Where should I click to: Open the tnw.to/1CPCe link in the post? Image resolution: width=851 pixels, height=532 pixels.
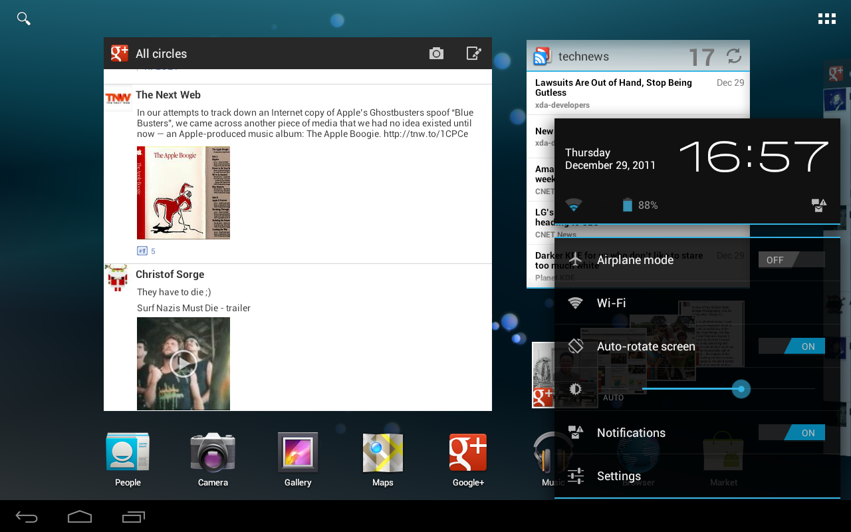425,134
